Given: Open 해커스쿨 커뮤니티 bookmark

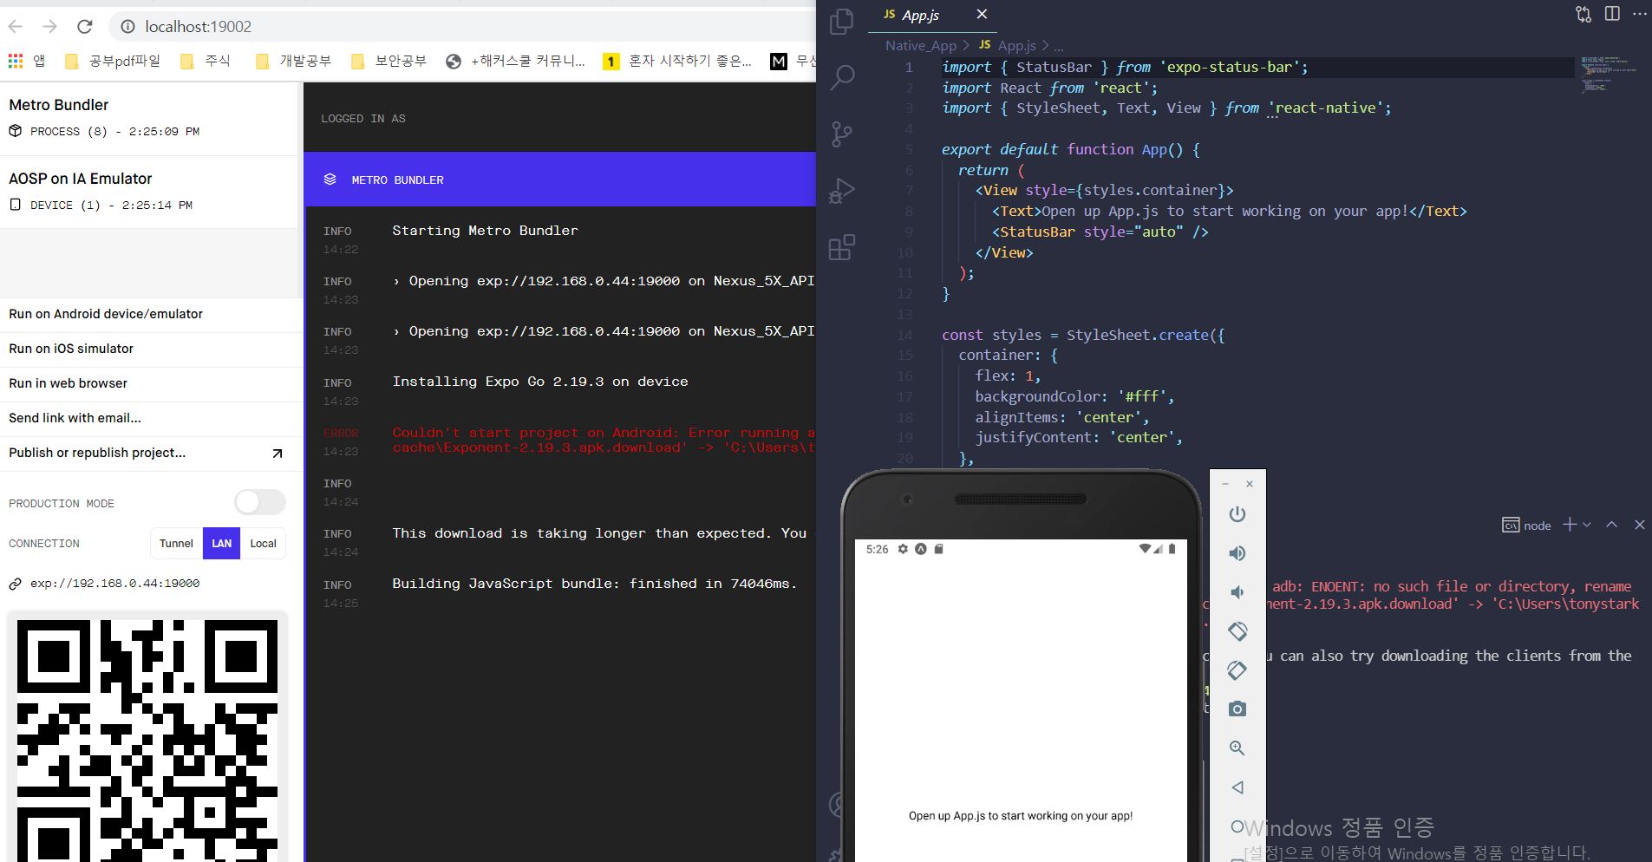Looking at the screenshot, I should [x=516, y=61].
